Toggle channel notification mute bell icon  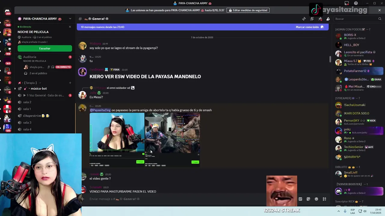tap(312, 19)
